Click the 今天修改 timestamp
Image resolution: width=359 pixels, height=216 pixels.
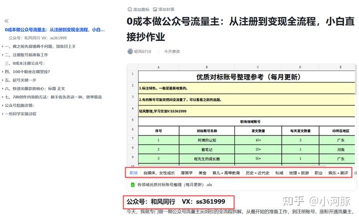(172, 51)
